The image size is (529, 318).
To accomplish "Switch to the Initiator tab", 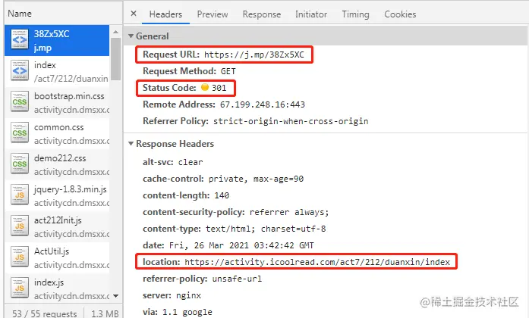I will [311, 14].
